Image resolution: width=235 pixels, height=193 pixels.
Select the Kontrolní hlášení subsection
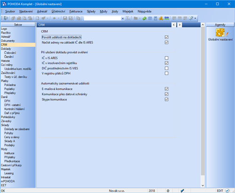click(x=15, y=109)
